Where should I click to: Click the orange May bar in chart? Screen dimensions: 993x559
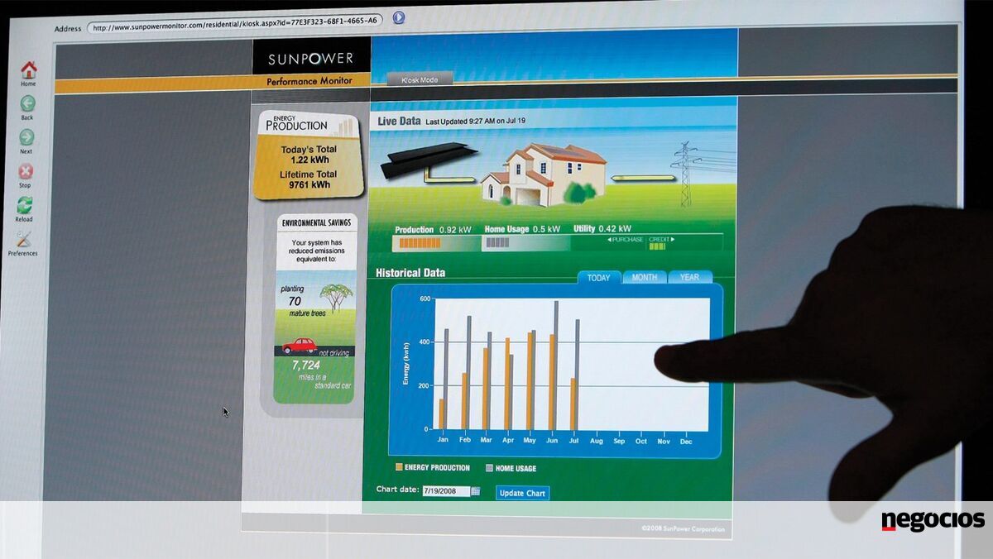[x=530, y=381]
